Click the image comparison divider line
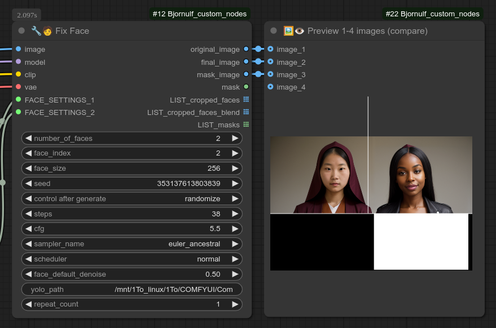The height and width of the screenshot is (328, 496). coord(368,169)
